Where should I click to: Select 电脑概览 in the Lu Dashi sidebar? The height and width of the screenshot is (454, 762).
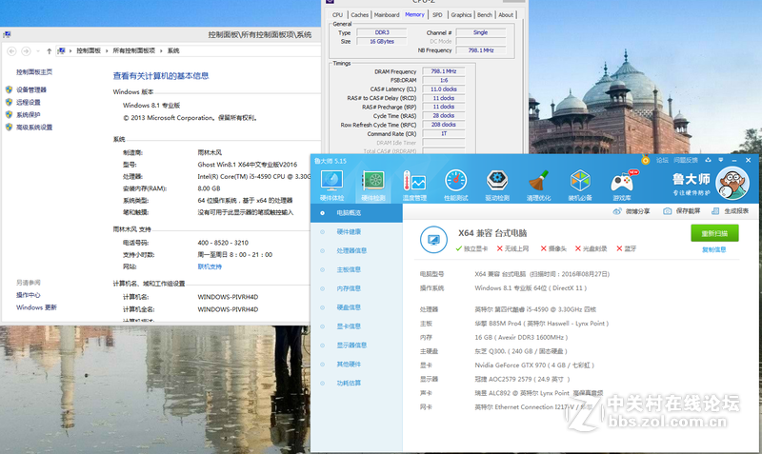tap(356, 213)
